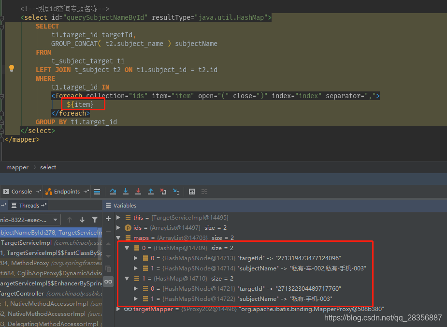Screen dimensions: 447x327
Task: Click the move watch up triangle icon
Action: 108,244
